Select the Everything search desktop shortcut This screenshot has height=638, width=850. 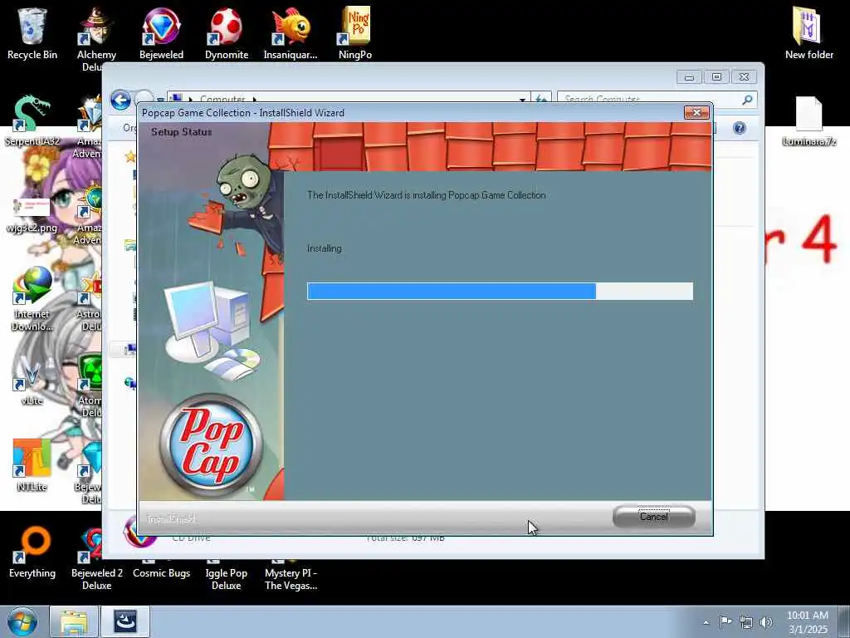32,552
